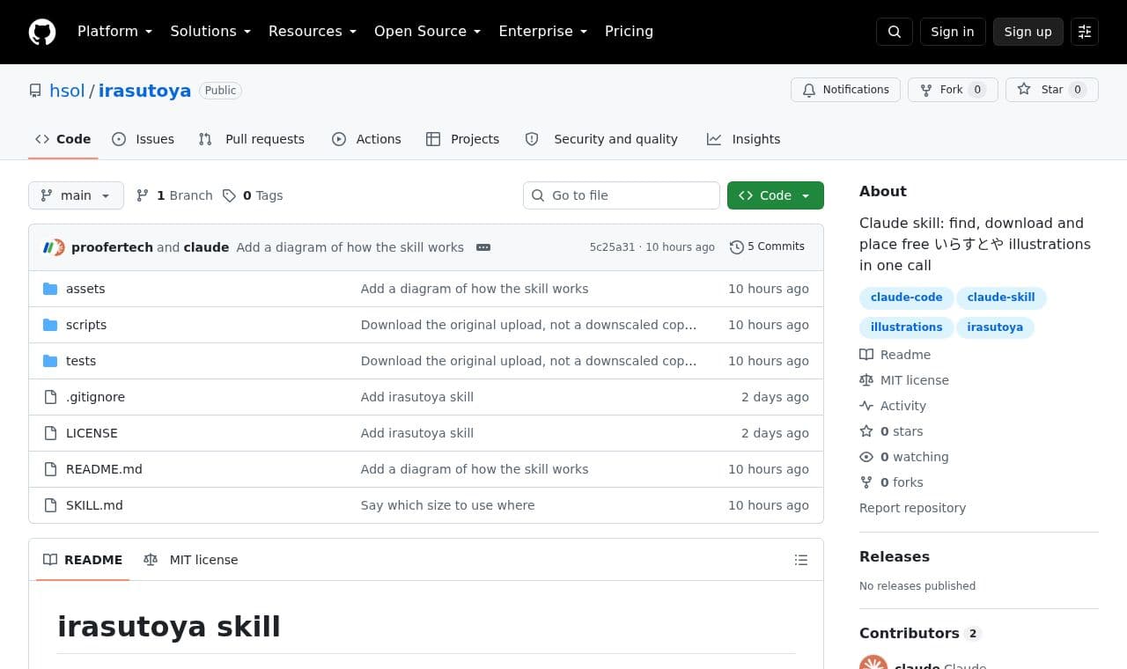Switch to the Issues tab
Screen dimensions: 1127x669
tap(144, 139)
